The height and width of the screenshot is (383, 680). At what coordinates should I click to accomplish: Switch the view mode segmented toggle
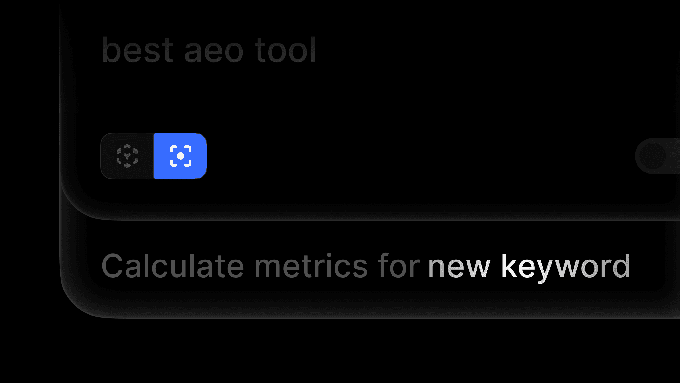click(154, 156)
